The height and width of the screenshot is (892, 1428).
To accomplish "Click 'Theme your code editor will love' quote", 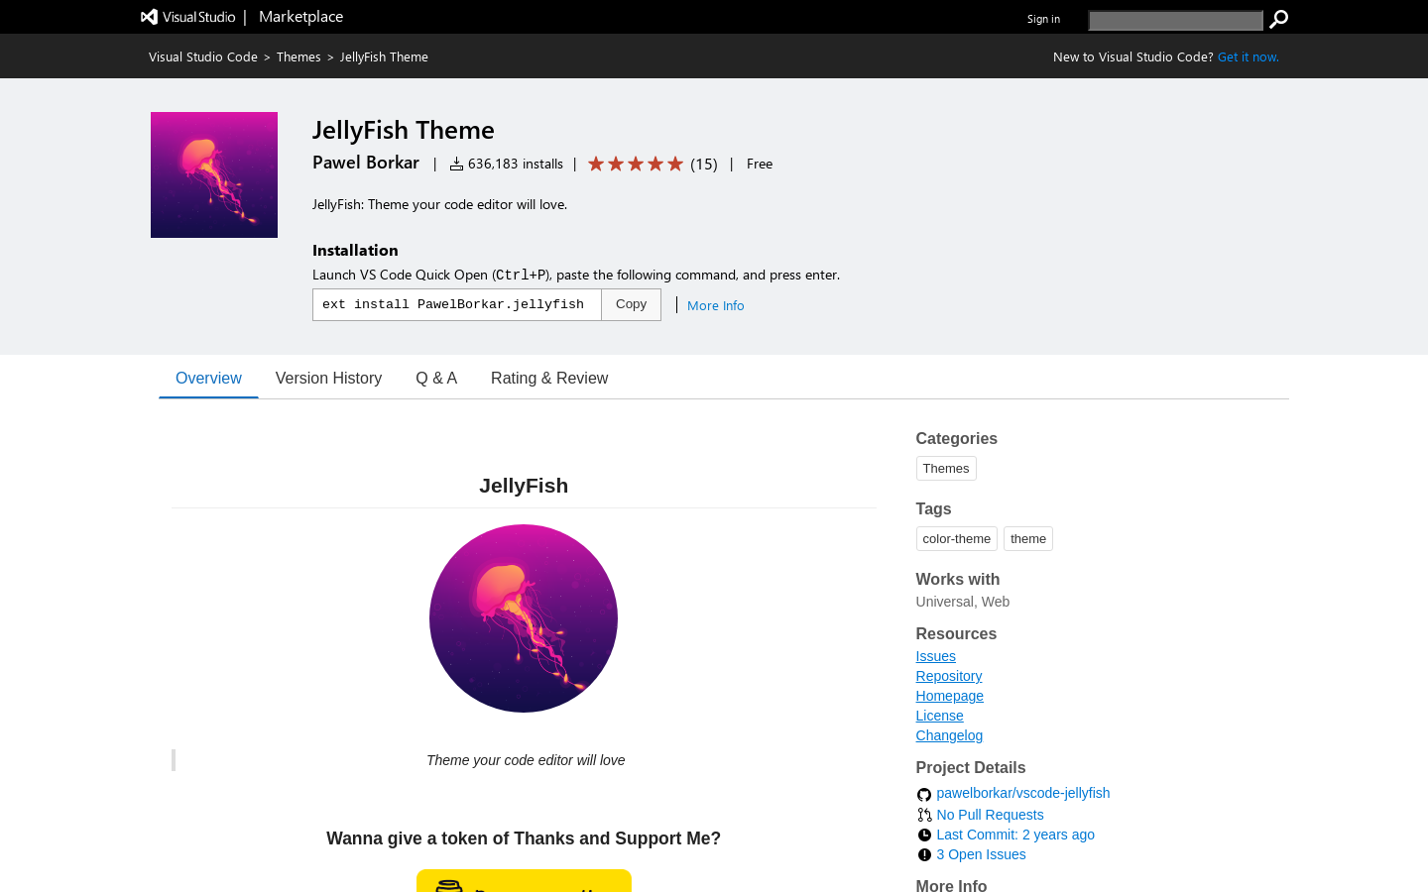I will point(526,760).
